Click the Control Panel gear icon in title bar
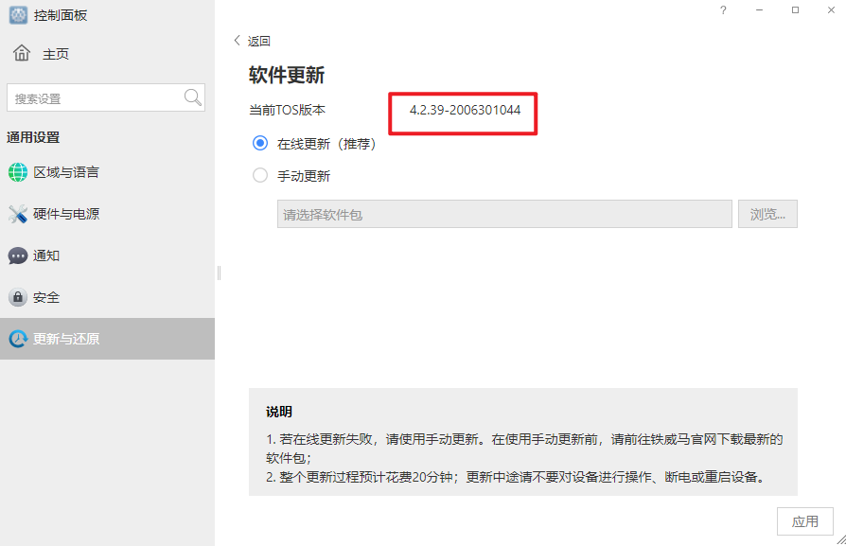 (18, 15)
